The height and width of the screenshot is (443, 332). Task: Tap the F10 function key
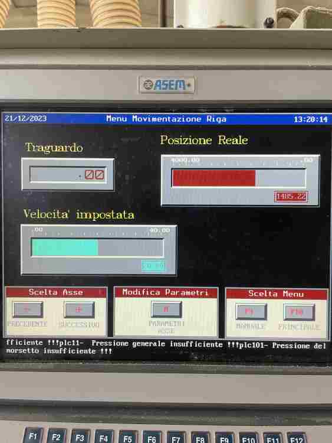pos(248,439)
